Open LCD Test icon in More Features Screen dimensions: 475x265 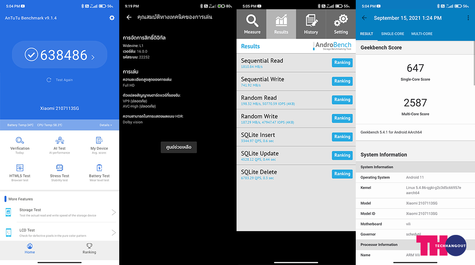click(x=8, y=233)
